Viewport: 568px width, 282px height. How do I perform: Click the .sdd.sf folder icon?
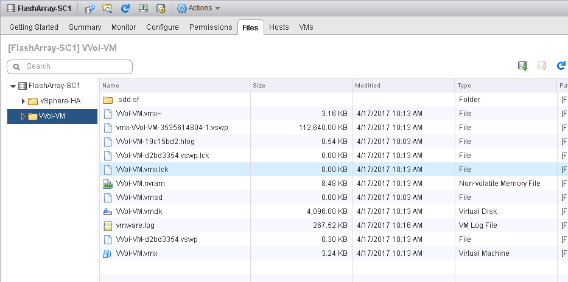[108, 100]
